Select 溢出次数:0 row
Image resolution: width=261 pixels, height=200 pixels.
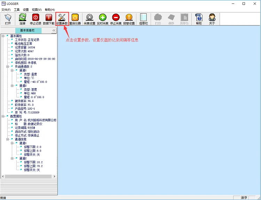coord(22,55)
